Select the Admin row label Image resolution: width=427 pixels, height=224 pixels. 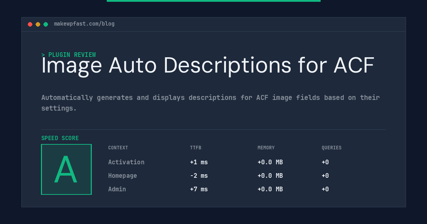(117, 189)
